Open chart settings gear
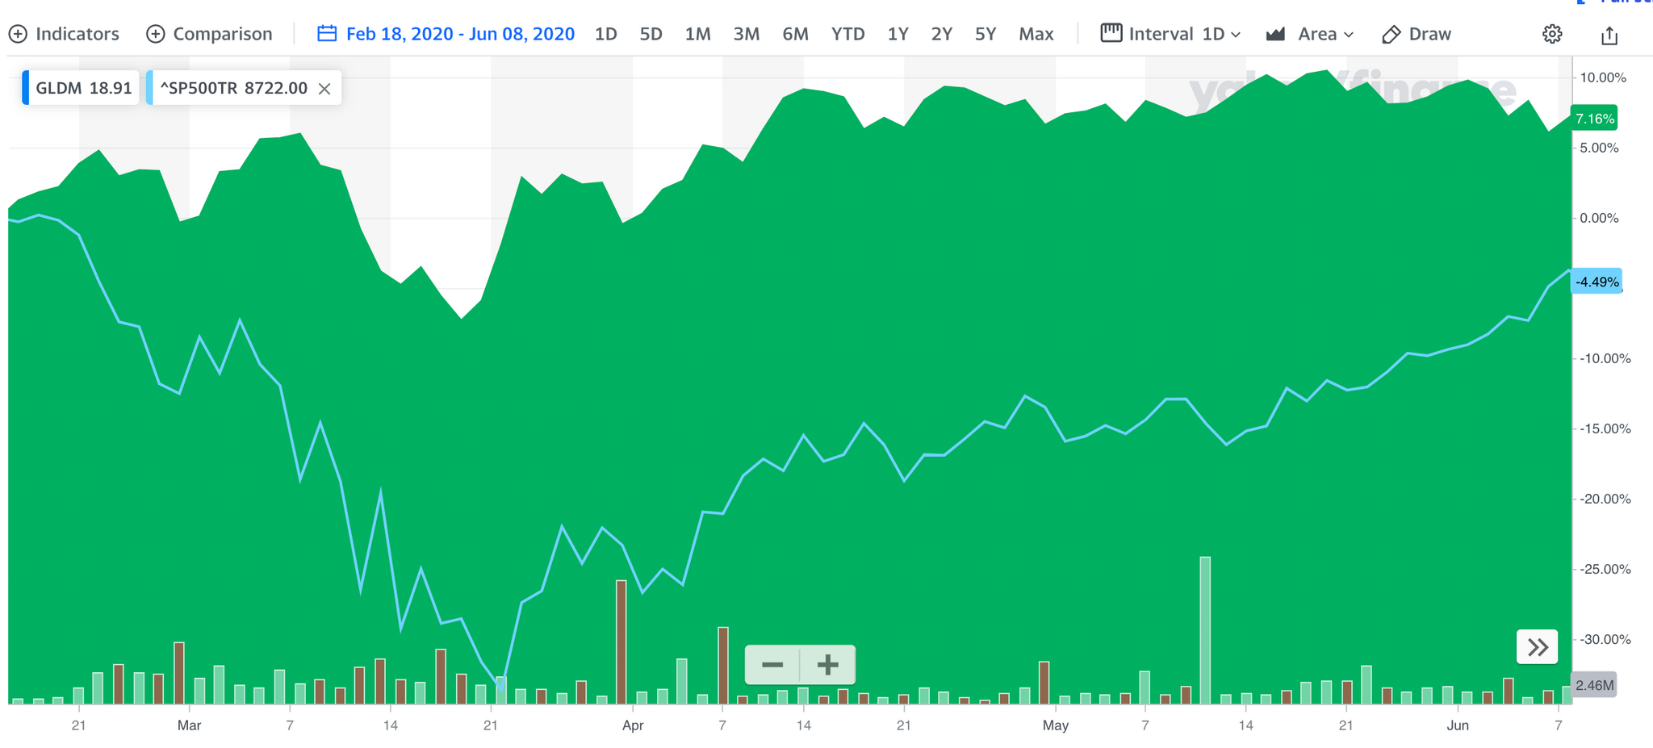This screenshot has width=1653, height=748. (1552, 34)
